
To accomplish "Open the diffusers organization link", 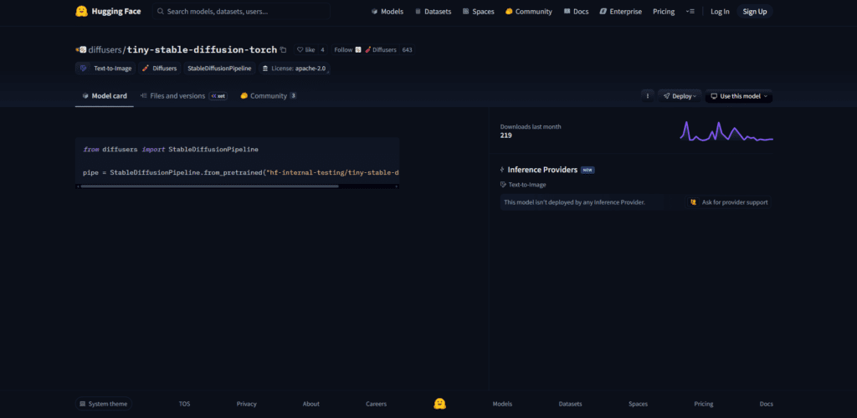I will point(105,49).
